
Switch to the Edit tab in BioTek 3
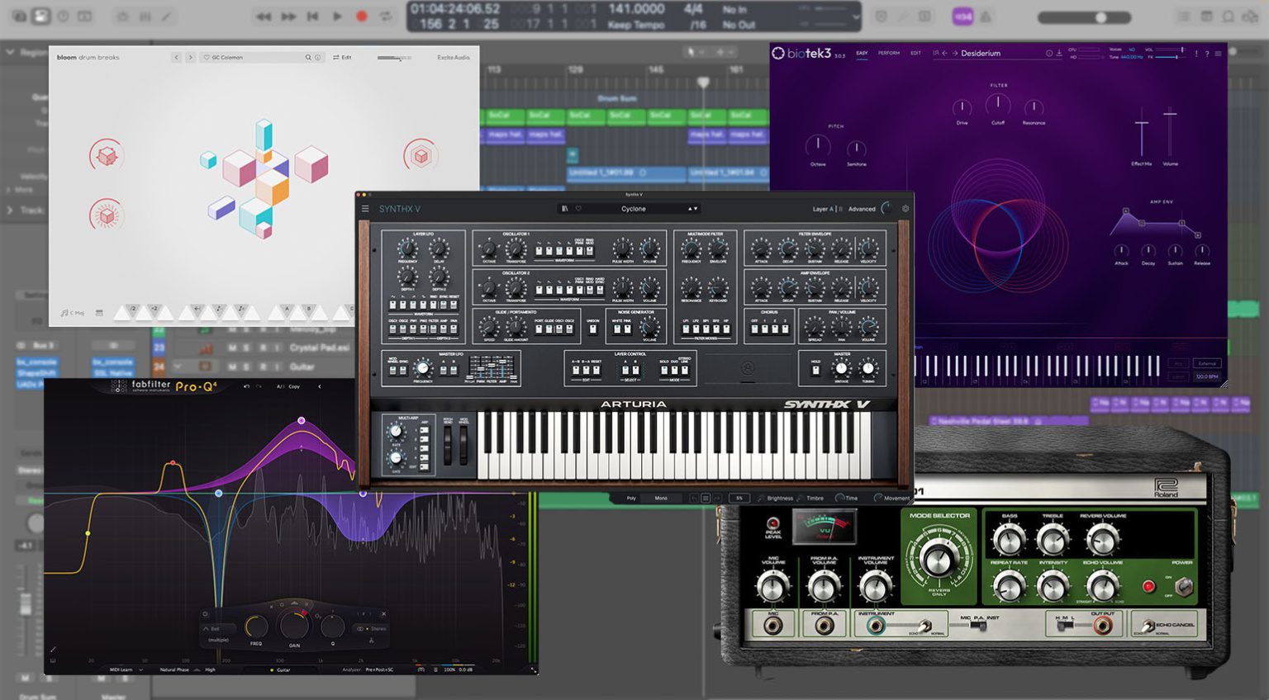915,53
